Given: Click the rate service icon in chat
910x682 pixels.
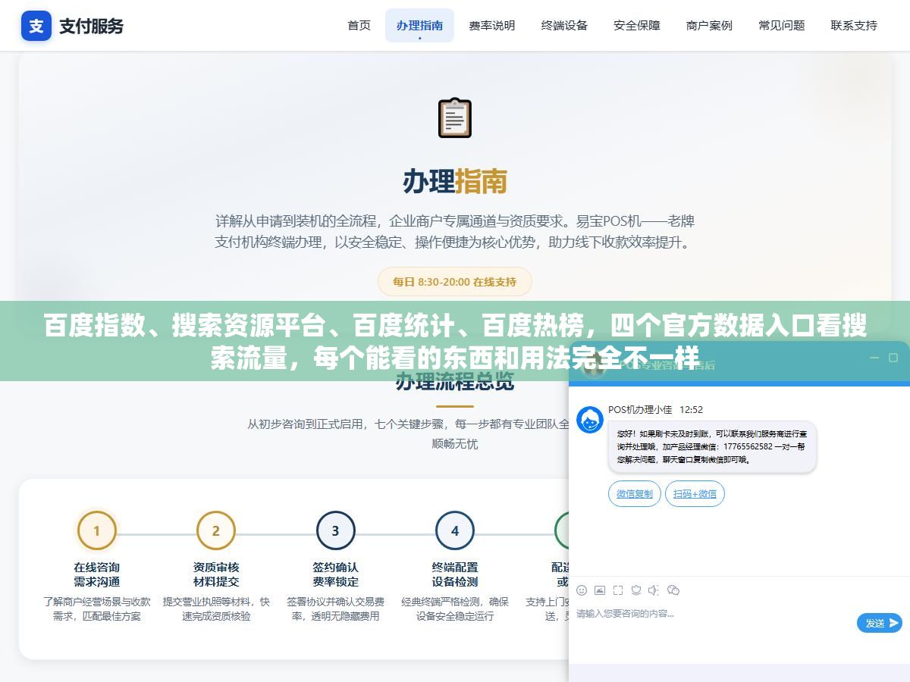Looking at the screenshot, I should point(636,590).
